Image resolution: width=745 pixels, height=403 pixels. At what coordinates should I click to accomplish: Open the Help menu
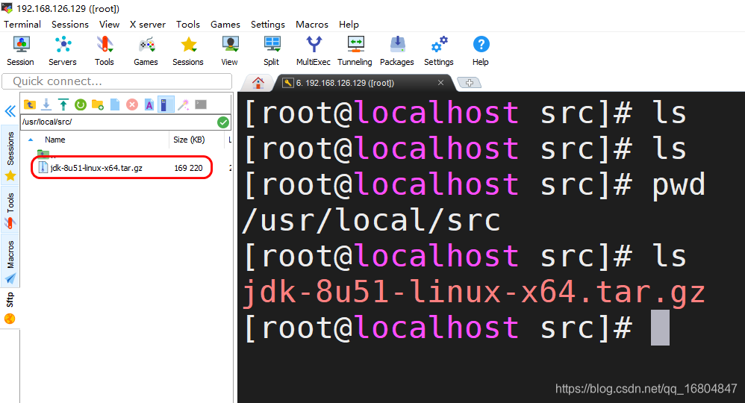coord(349,24)
